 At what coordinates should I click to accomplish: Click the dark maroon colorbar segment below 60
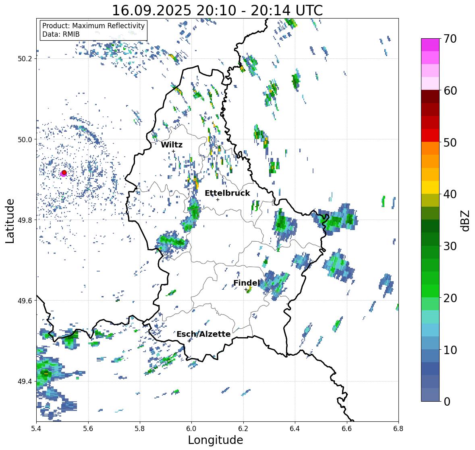[430, 97]
